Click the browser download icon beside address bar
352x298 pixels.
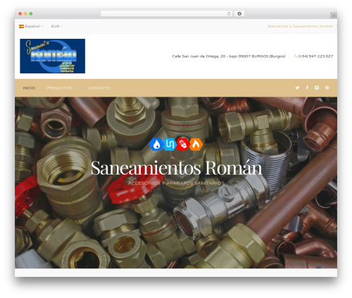coord(239,13)
